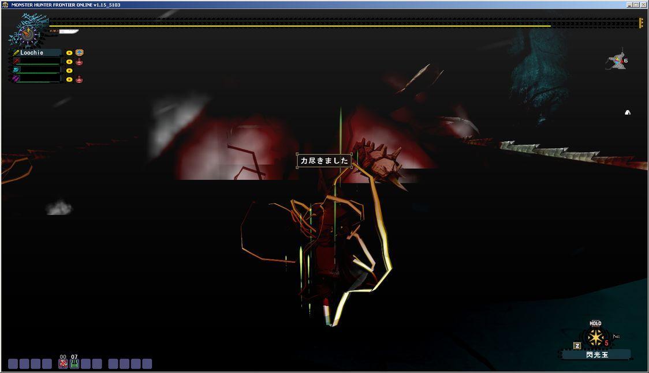The image size is (649, 373).
Task: Close the Monster Hunter Frontier window
Action: click(644, 5)
